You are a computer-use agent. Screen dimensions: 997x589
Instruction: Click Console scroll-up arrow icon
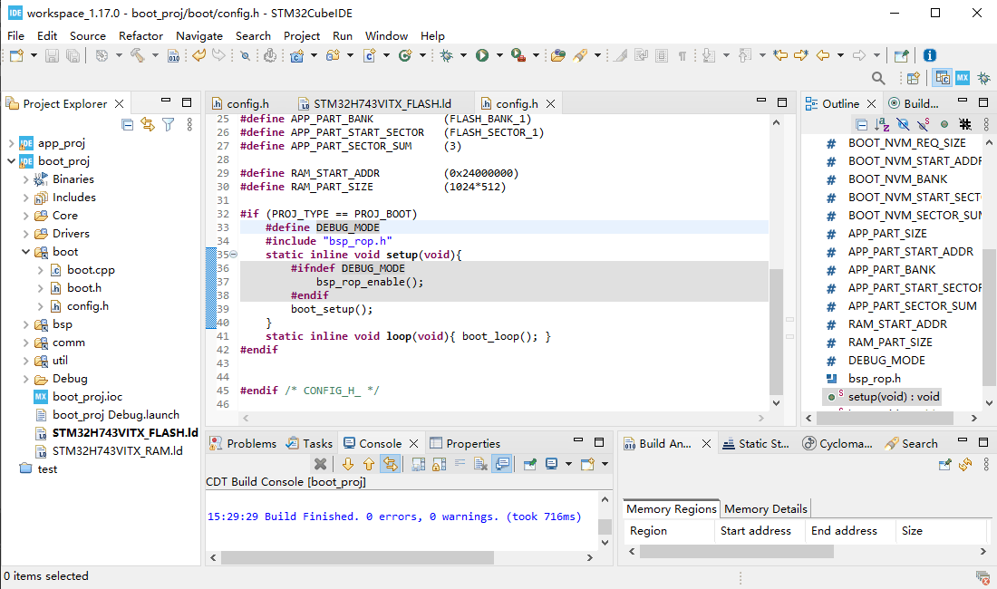click(x=369, y=464)
